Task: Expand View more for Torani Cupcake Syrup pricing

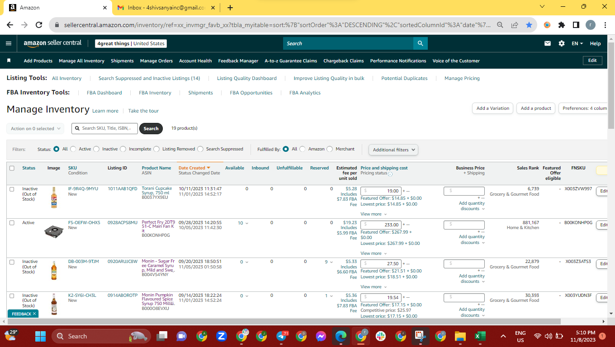Action: point(374,214)
